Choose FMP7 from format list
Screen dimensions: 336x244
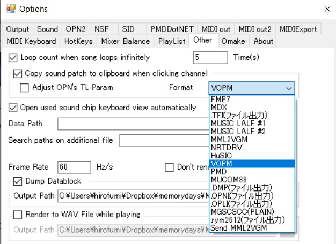(x=252, y=100)
